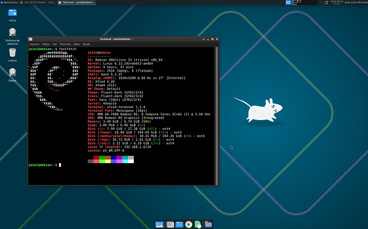The height and width of the screenshot is (229, 368).
Task: Open the Terminal menu in the menu bar
Action: (x=65, y=44)
